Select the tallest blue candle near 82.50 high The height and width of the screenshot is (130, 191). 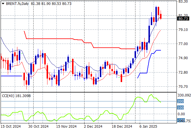(156, 14)
